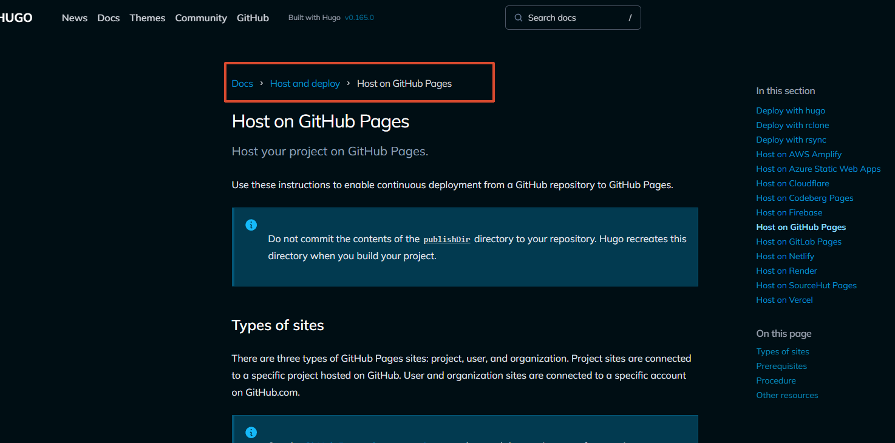The width and height of the screenshot is (895, 443).
Task: Click the Host on GitHub Pages main heading
Action: [321, 121]
